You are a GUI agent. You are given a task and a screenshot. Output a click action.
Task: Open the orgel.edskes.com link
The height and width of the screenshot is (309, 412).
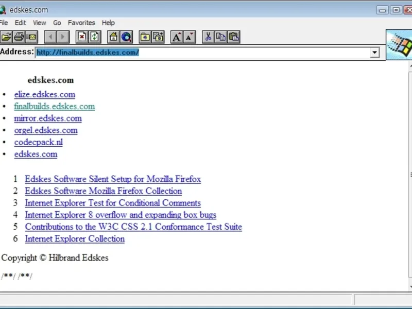[46, 130]
